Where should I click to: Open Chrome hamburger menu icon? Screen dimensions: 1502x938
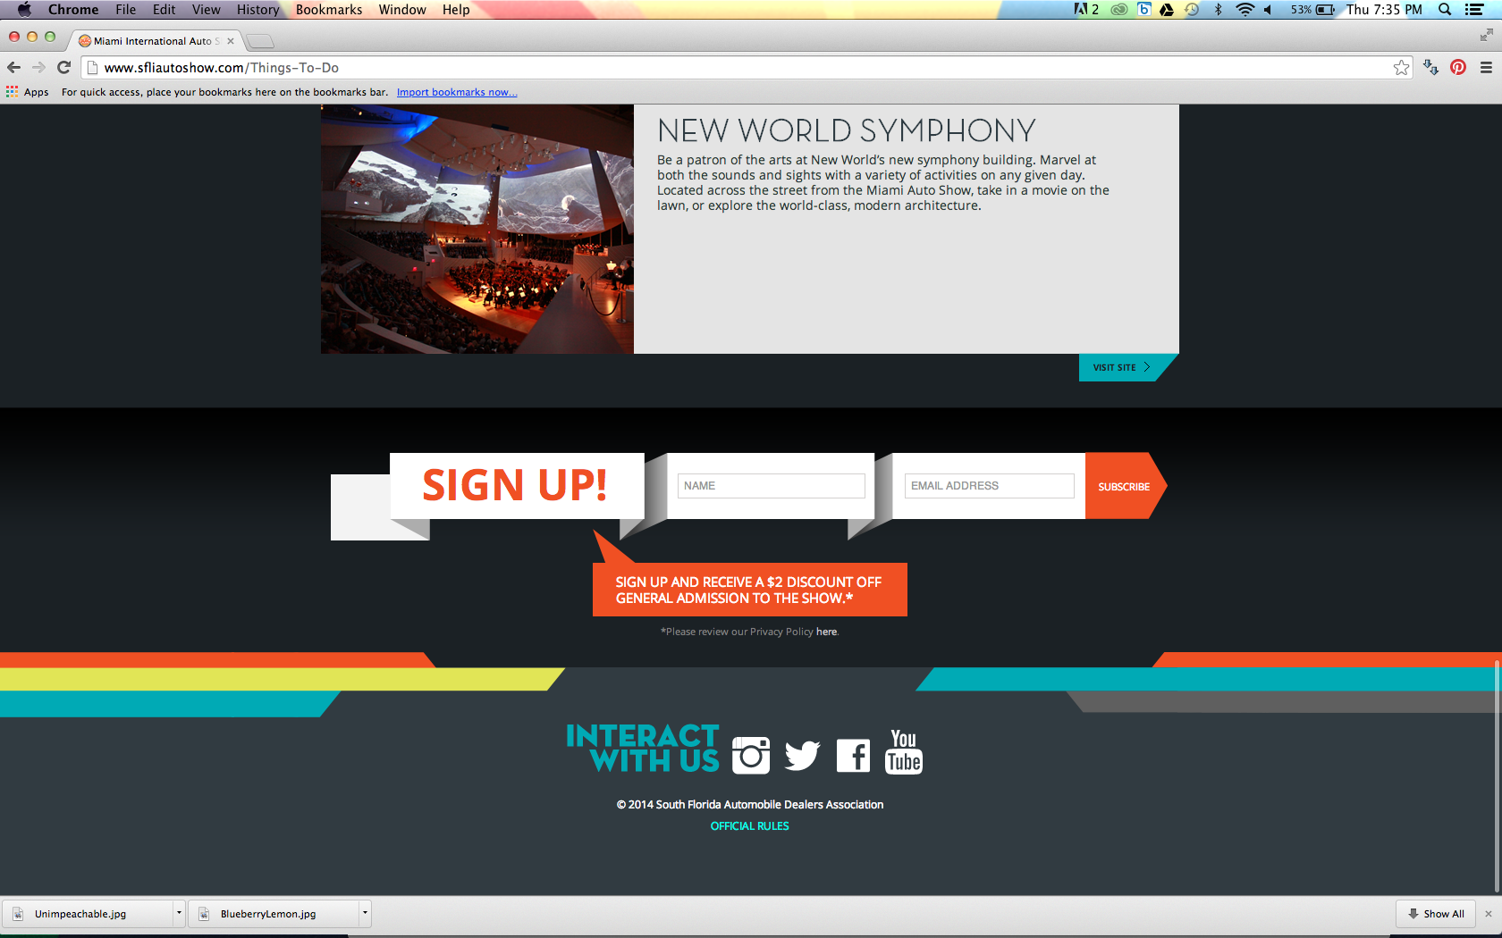tap(1486, 67)
